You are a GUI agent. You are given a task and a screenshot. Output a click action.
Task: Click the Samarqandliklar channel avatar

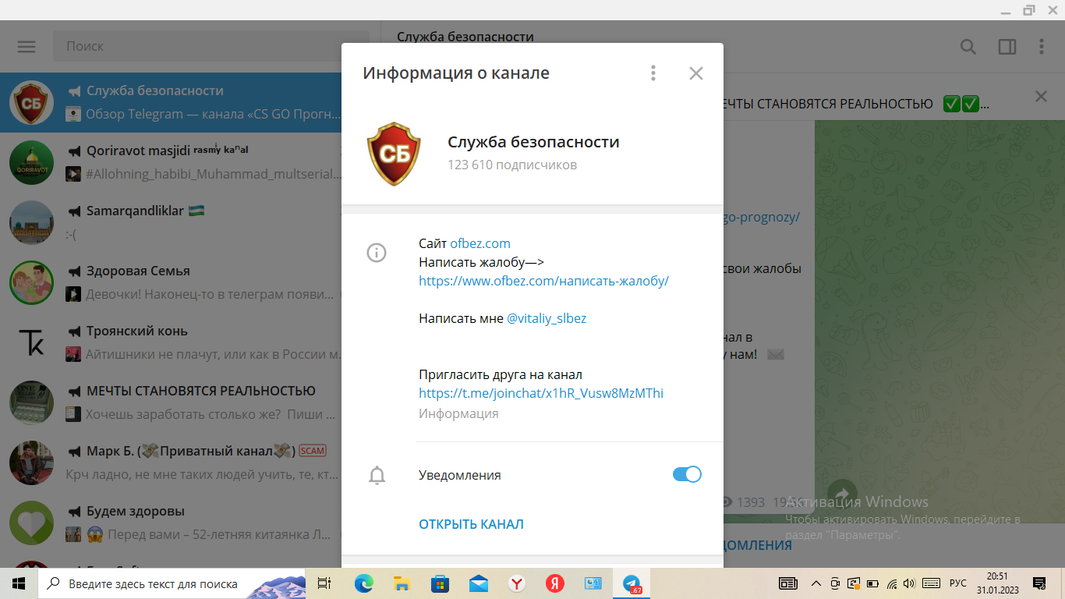[x=31, y=222]
